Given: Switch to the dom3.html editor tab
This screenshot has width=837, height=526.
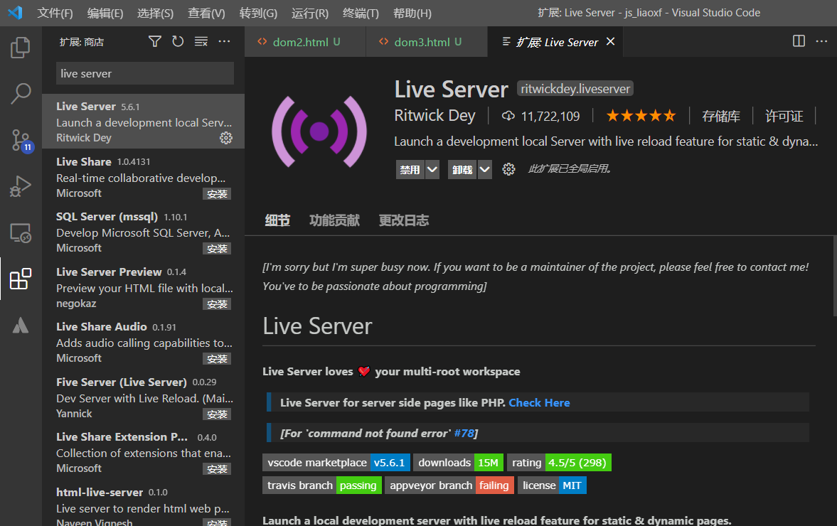Looking at the screenshot, I should click(x=427, y=42).
